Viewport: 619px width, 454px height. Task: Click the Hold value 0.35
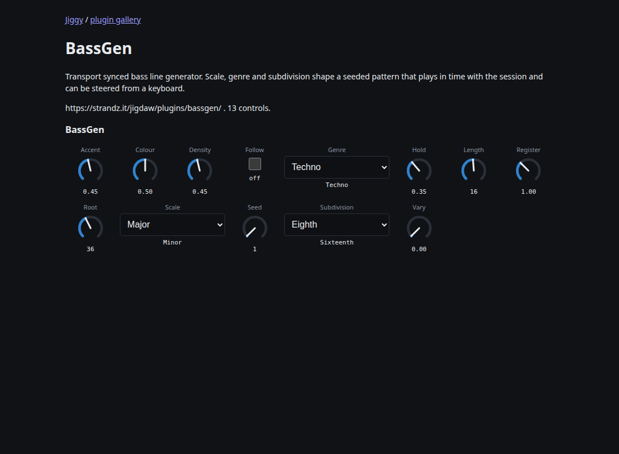pyautogui.click(x=419, y=192)
